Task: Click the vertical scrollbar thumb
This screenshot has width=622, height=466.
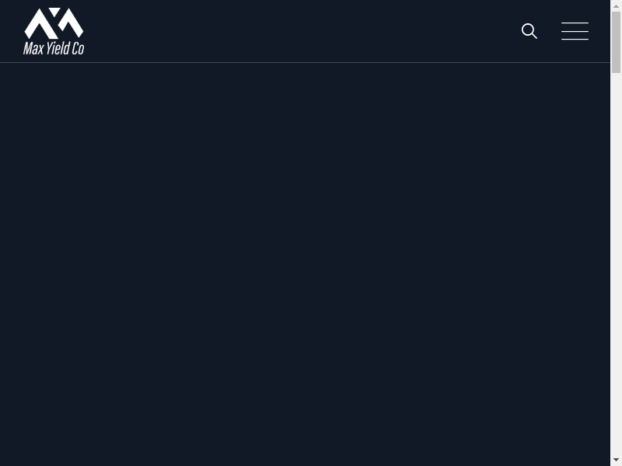Action: [x=616, y=43]
